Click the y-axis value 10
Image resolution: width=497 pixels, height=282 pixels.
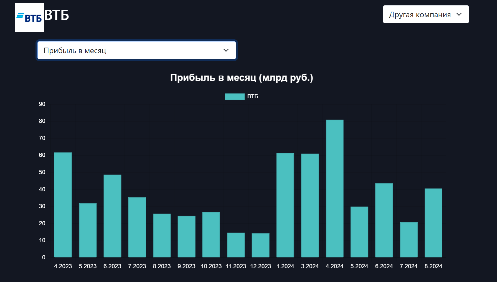pyautogui.click(x=42, y=240)
